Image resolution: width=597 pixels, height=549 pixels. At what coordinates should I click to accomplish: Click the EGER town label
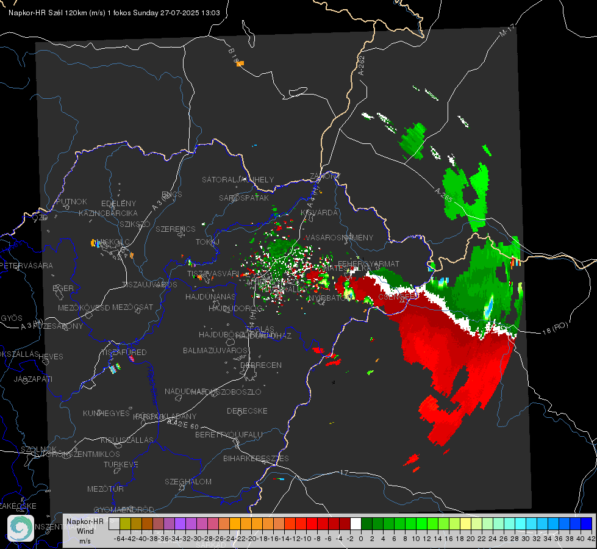63,289
